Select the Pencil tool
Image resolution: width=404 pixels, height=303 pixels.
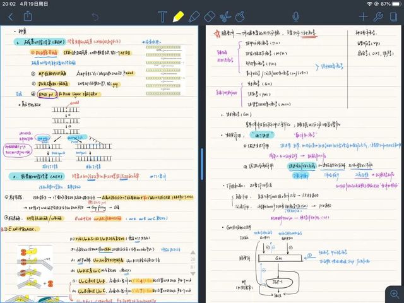pos(194,16)
